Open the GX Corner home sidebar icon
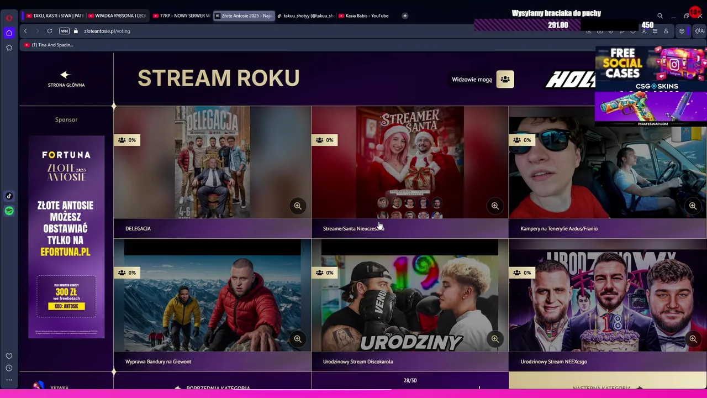 tap(9, 33)
